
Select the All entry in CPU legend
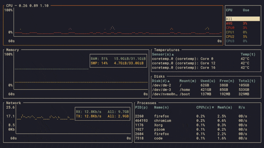point(242,19)
